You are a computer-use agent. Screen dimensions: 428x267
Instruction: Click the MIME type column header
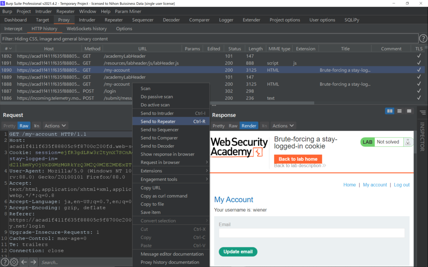279,49
